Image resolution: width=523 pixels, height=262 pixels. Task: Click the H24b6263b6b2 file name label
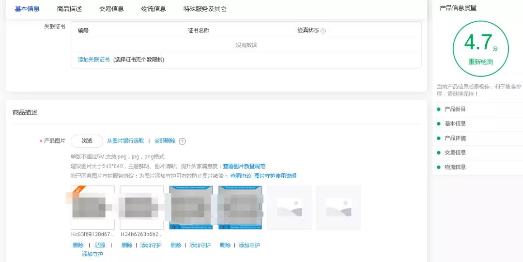(x=142, y=234)
